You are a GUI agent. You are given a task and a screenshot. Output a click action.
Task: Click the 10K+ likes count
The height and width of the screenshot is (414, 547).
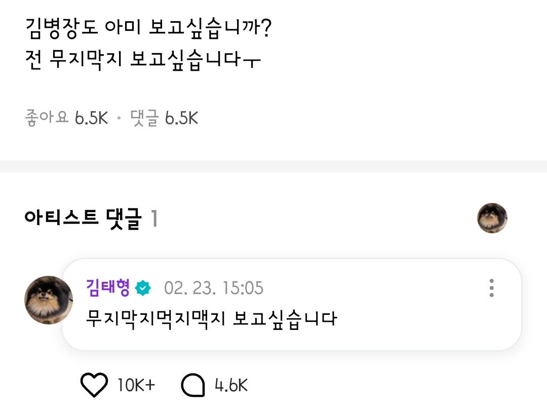(136, 386)
